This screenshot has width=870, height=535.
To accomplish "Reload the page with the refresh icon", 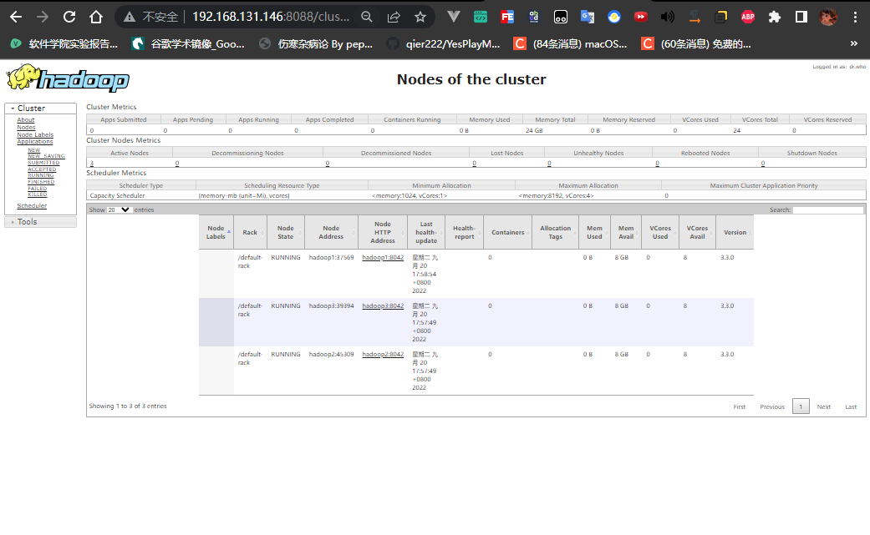I will (69, 16).
